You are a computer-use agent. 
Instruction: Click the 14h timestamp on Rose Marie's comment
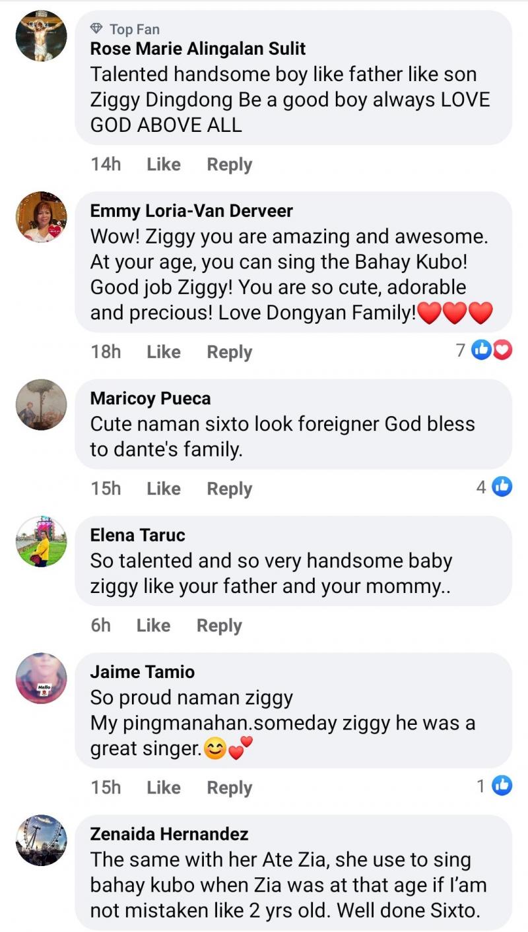pyautogui.click(x=106, y=164)
